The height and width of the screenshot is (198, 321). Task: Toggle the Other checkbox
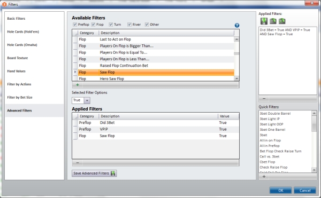tap(147, 25)
